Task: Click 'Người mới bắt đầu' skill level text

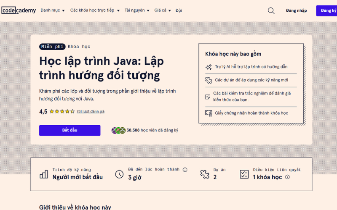Action: [78, 177]
